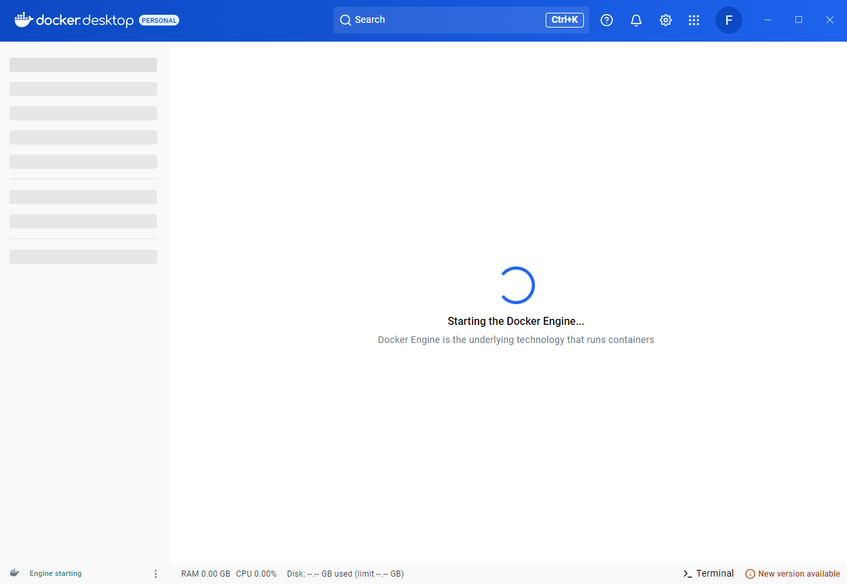
Task: Click the search magnifier icon
Action: [x=345, y=20]
